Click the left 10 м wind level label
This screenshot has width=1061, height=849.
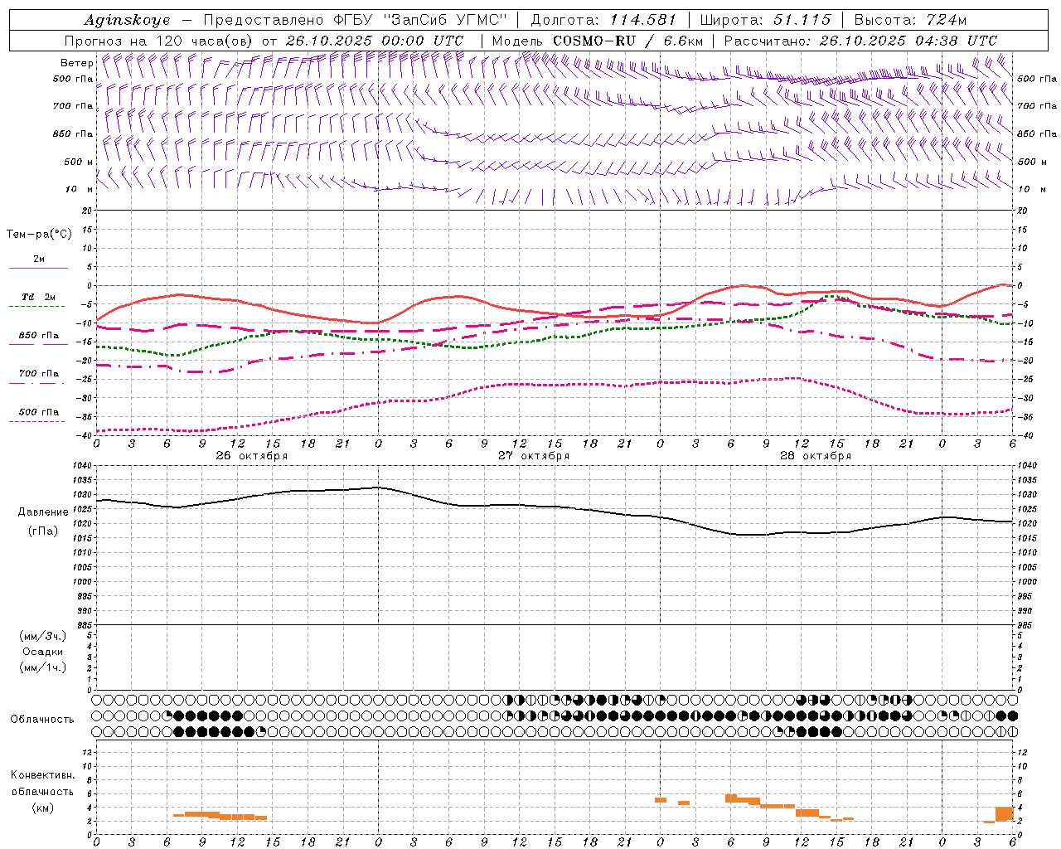click(x=80, y=189)
